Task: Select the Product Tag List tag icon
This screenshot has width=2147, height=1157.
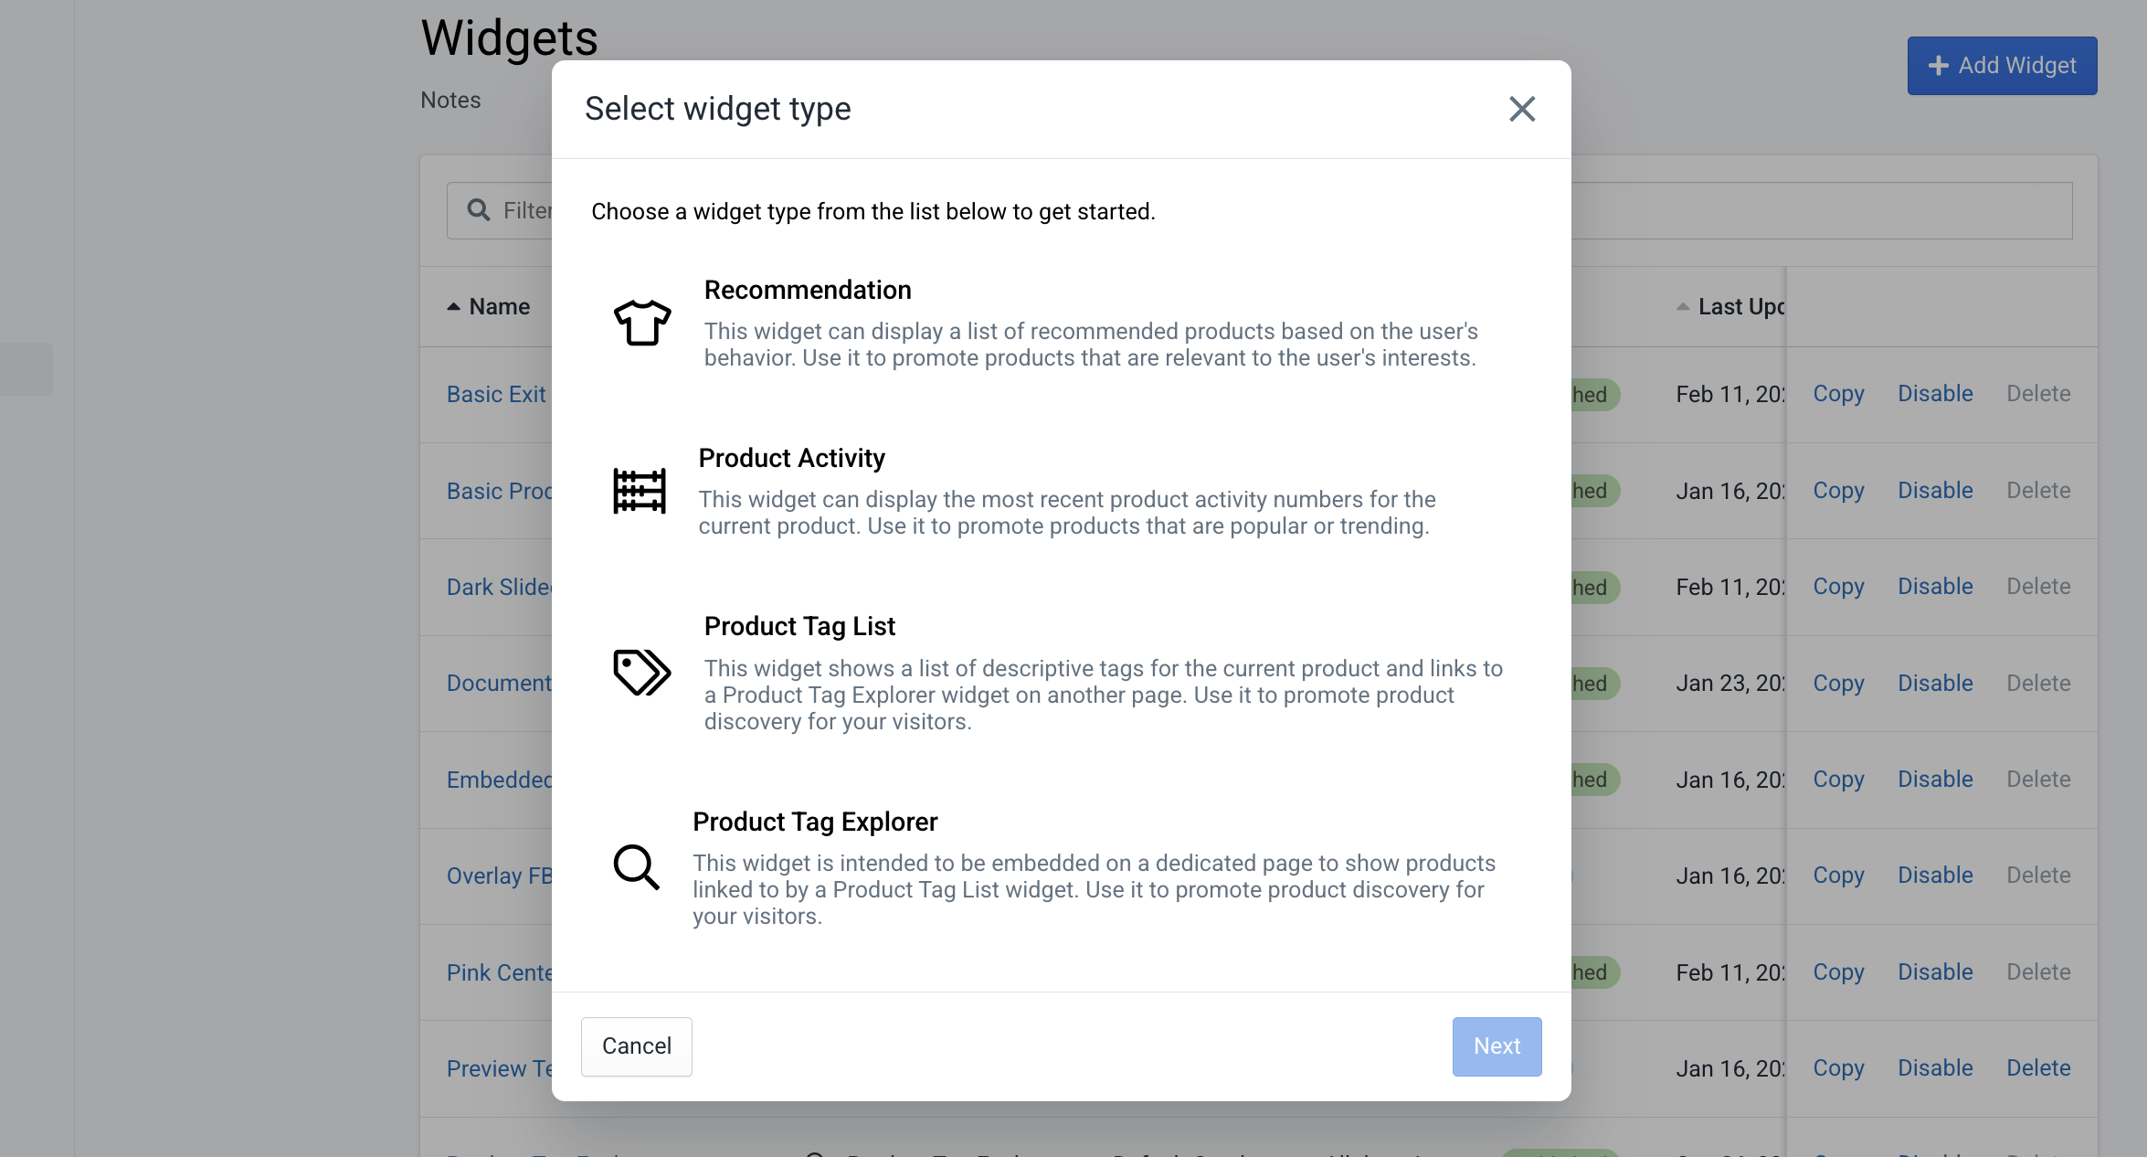Action: coord(640,674)
